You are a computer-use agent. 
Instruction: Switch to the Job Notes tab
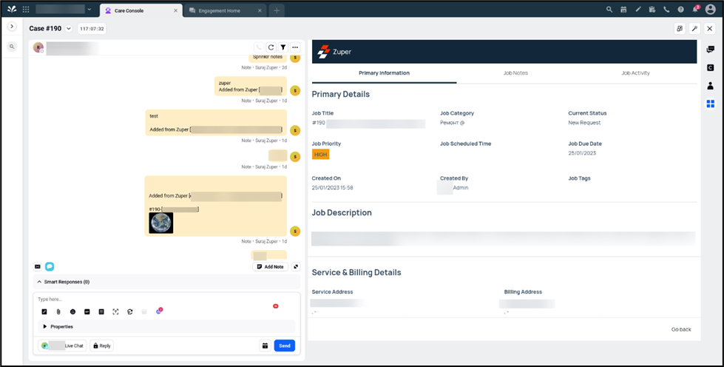click(515, 73)
